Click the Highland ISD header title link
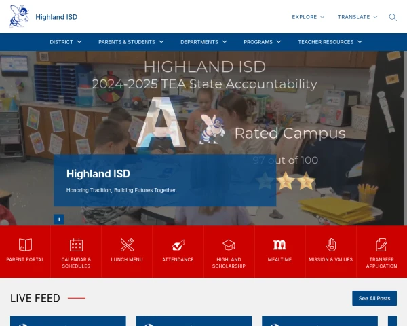The height and width of the screenshot is (326, 407). click(x=56, y=17)
